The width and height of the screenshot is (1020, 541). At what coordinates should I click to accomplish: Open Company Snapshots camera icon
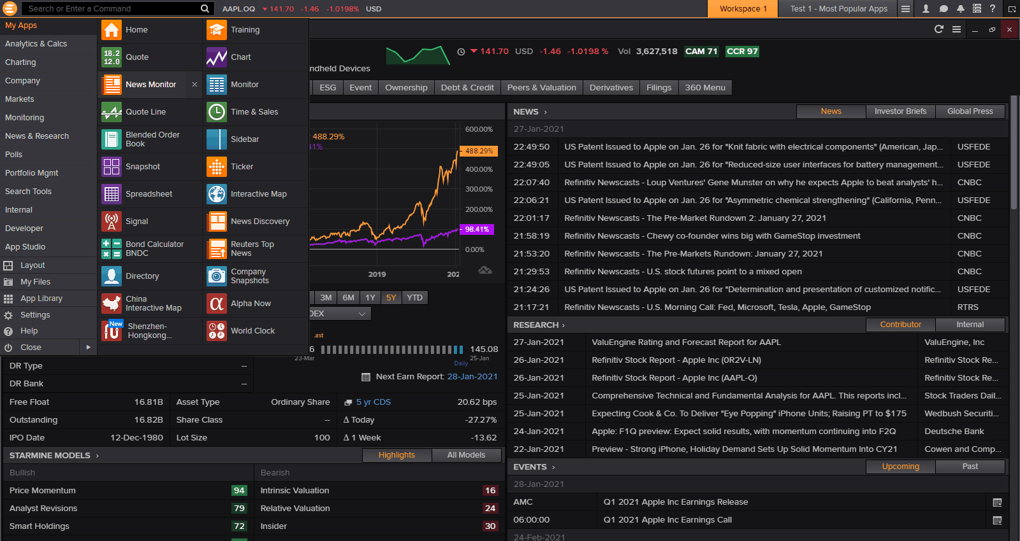(x=217, y=276)
